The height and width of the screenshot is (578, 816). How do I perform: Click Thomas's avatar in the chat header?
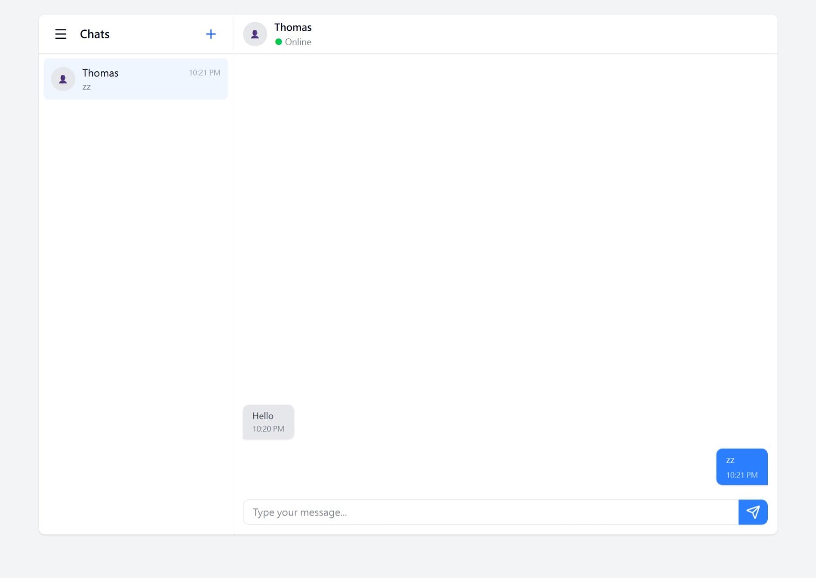click(x=255, y=33)
